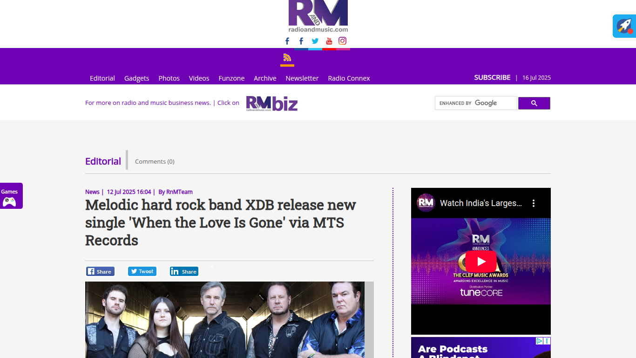Go to the Newsletter section

coord(302,78)
